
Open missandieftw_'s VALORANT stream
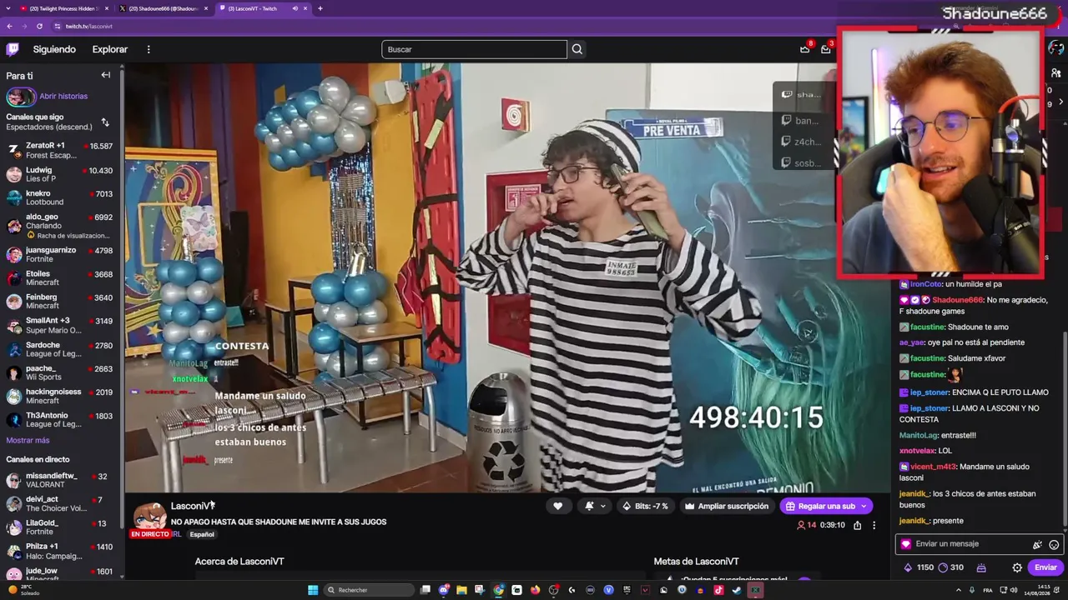coord(60,480)
